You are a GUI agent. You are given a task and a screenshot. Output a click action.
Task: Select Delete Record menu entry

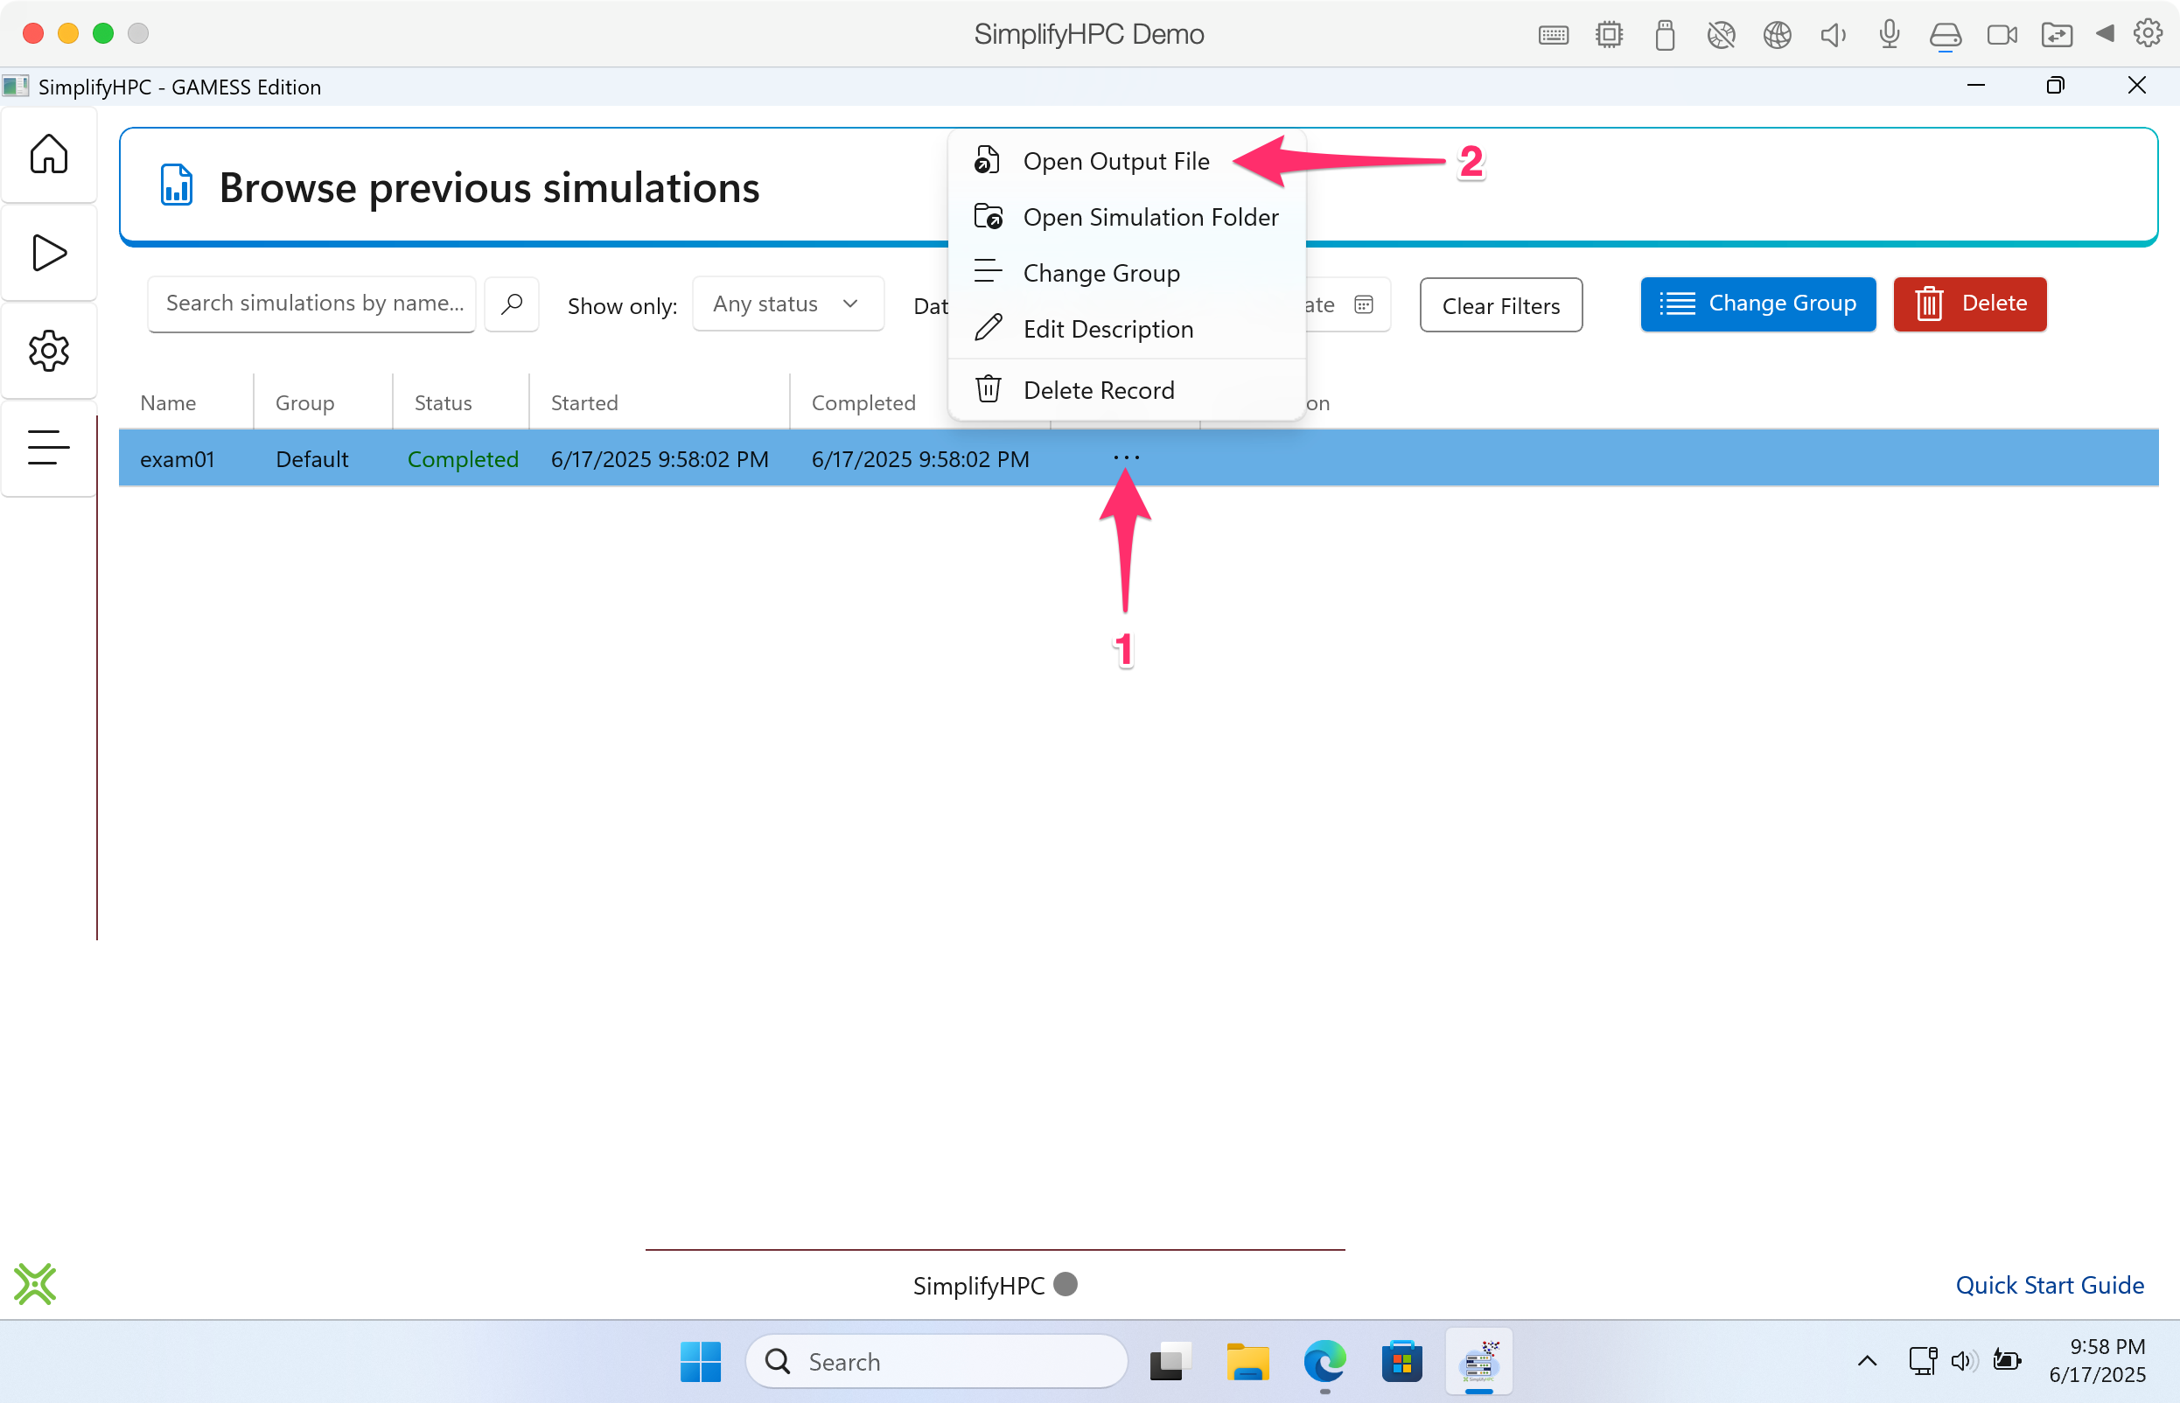coord(1098,390)
